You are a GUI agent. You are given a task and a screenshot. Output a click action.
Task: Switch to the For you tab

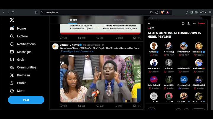tap(72, 20)
